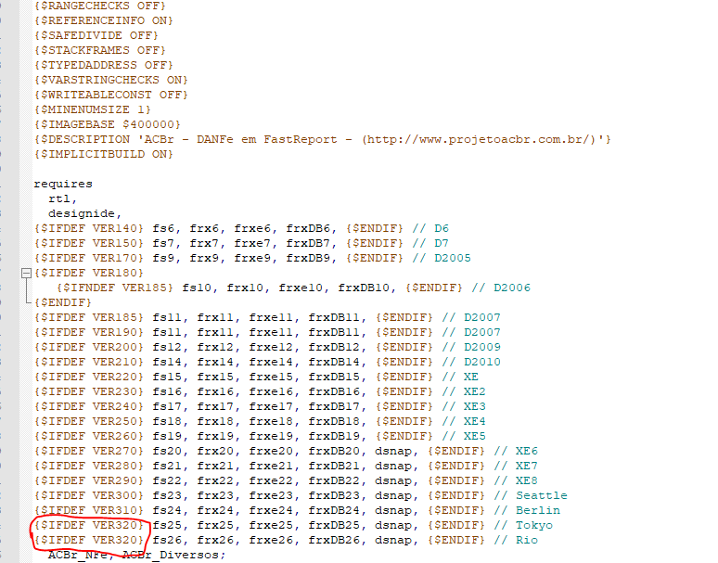This screenshot has height=563, width=718.
Task: Click the {$RANGECHECKS OFF} directive
Action: click(x=100, y=6)
